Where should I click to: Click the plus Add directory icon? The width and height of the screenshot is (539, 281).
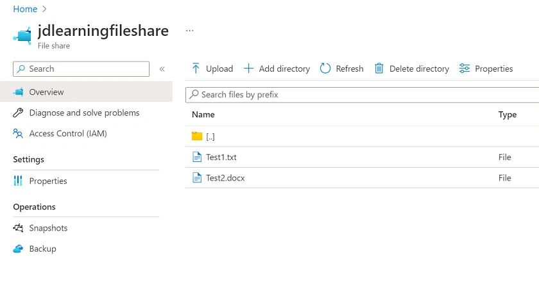pyautogui.click(x=248, y=68)
